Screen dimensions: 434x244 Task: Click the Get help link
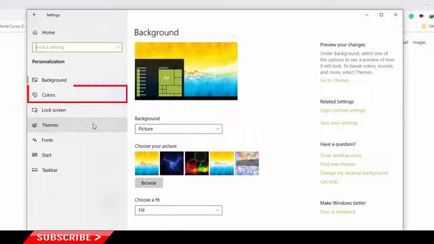tap(329, 182)
